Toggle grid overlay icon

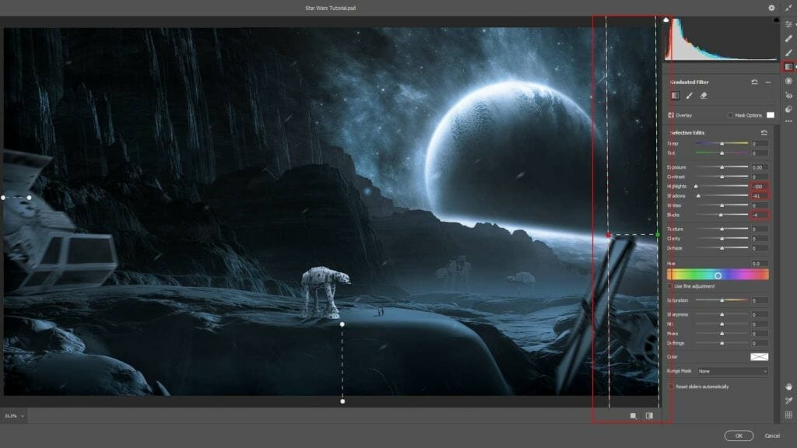click(788, 415)
